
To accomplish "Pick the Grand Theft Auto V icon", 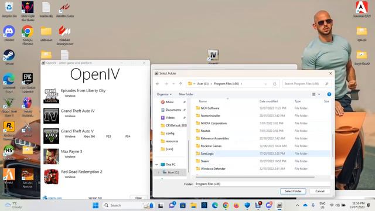I will (51, 136).
